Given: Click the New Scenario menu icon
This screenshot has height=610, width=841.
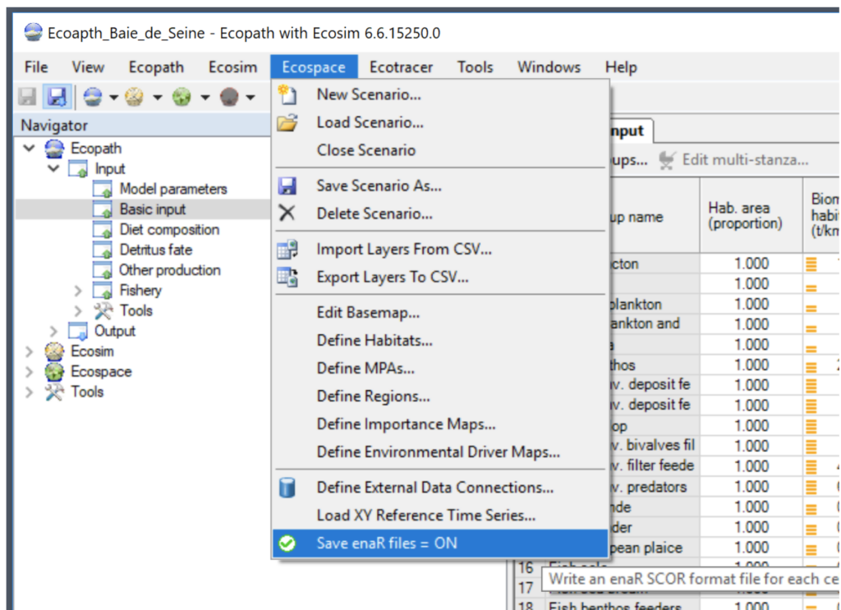Looking at the screenshot, I should click(x=287, y=94).
